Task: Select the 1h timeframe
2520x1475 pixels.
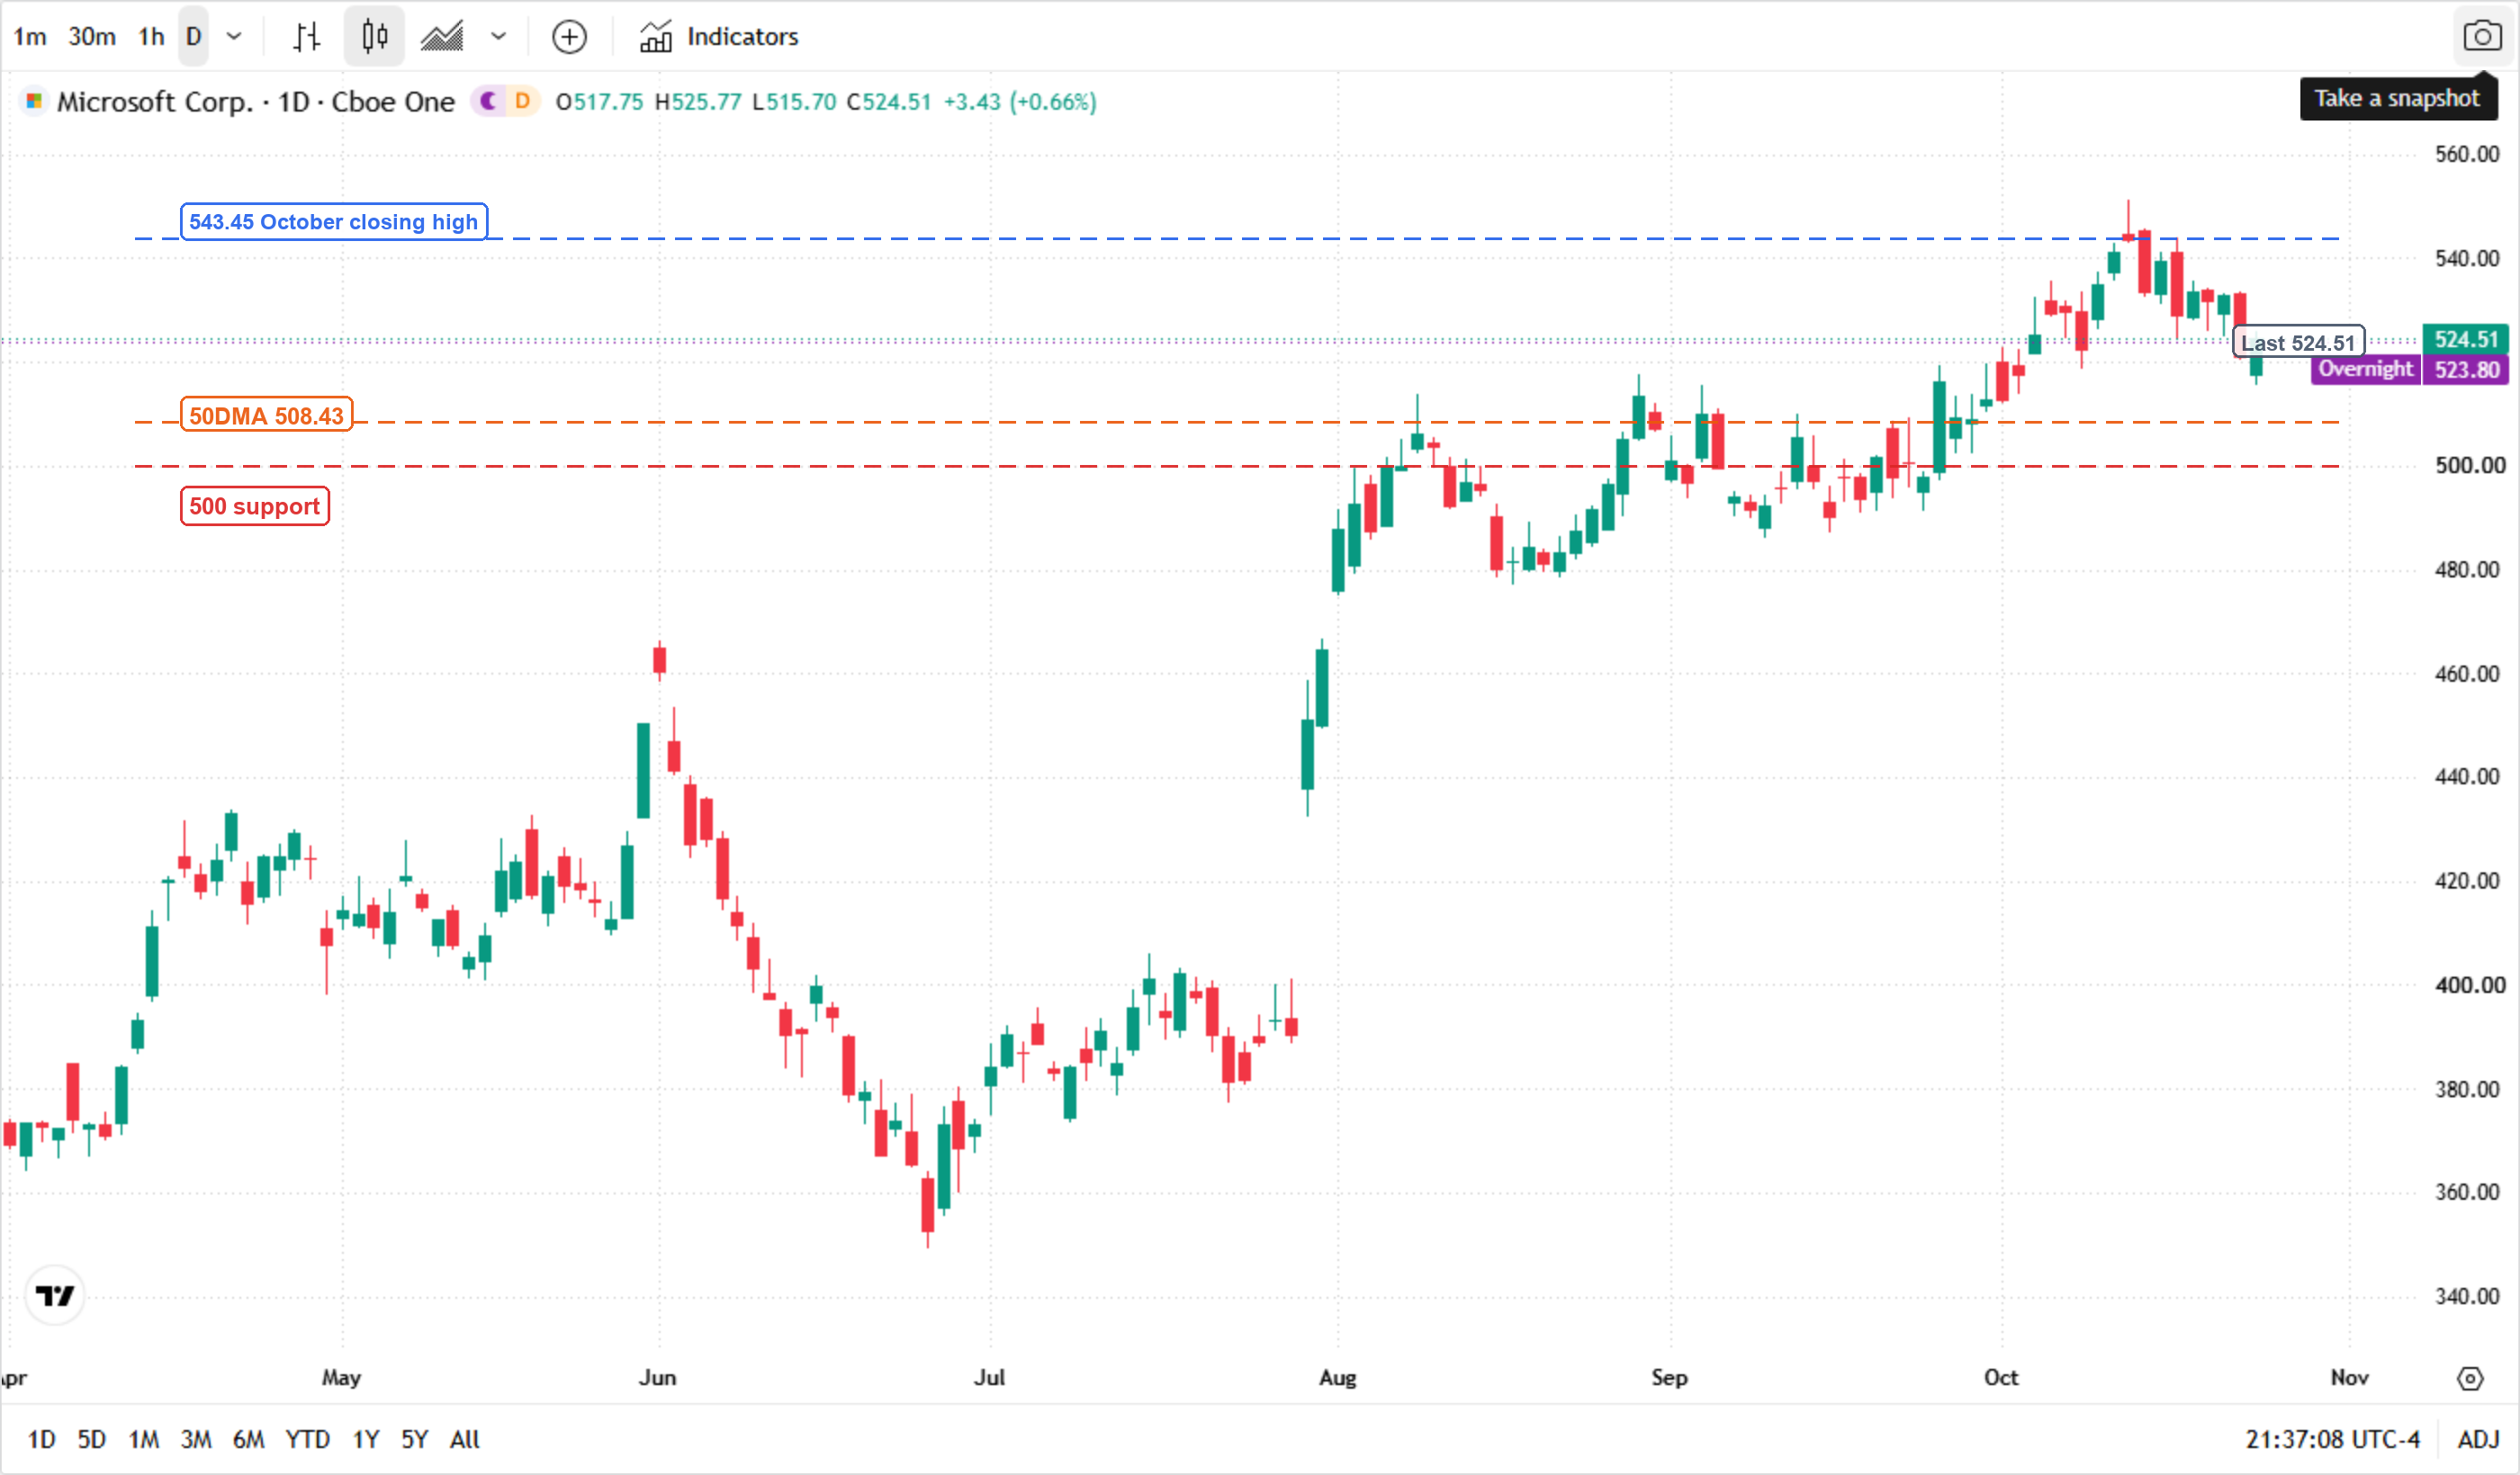Action: pyautogui.click(x=151, y=37)
